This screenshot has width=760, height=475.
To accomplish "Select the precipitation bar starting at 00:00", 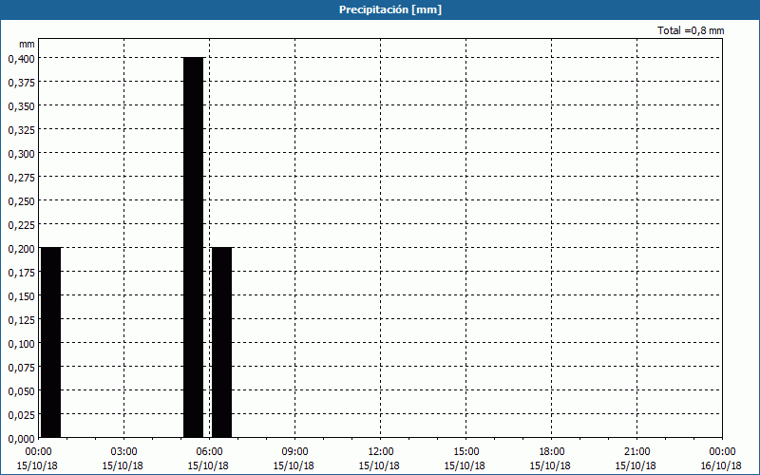I will (x=51, y=342).
